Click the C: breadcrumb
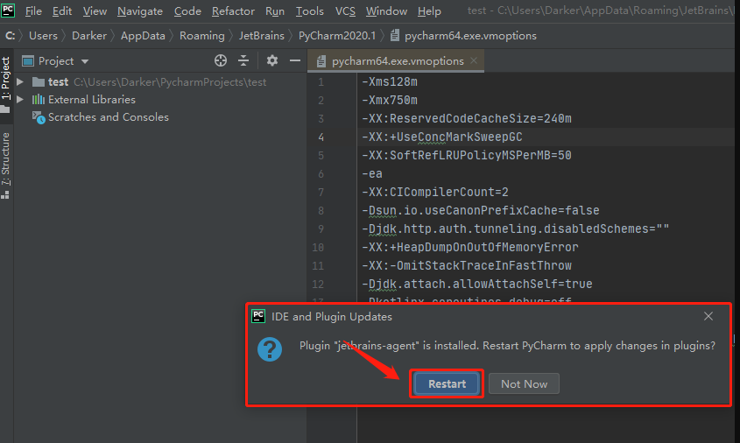The width and height of the screenshot is (740, 443). point(10,35)
